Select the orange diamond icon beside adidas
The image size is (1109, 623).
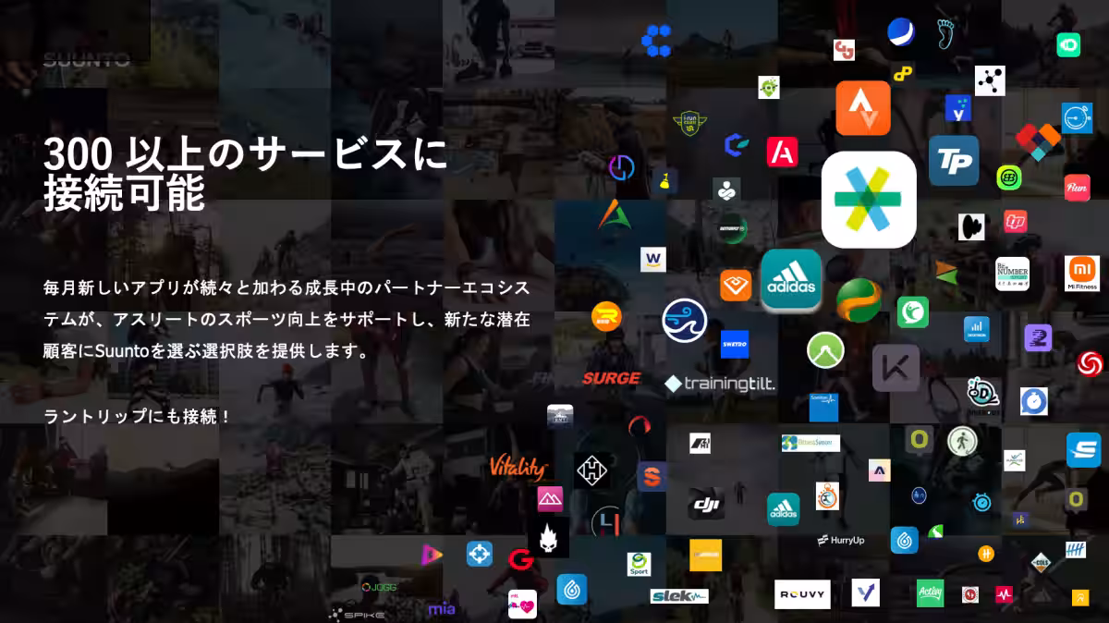736,286
